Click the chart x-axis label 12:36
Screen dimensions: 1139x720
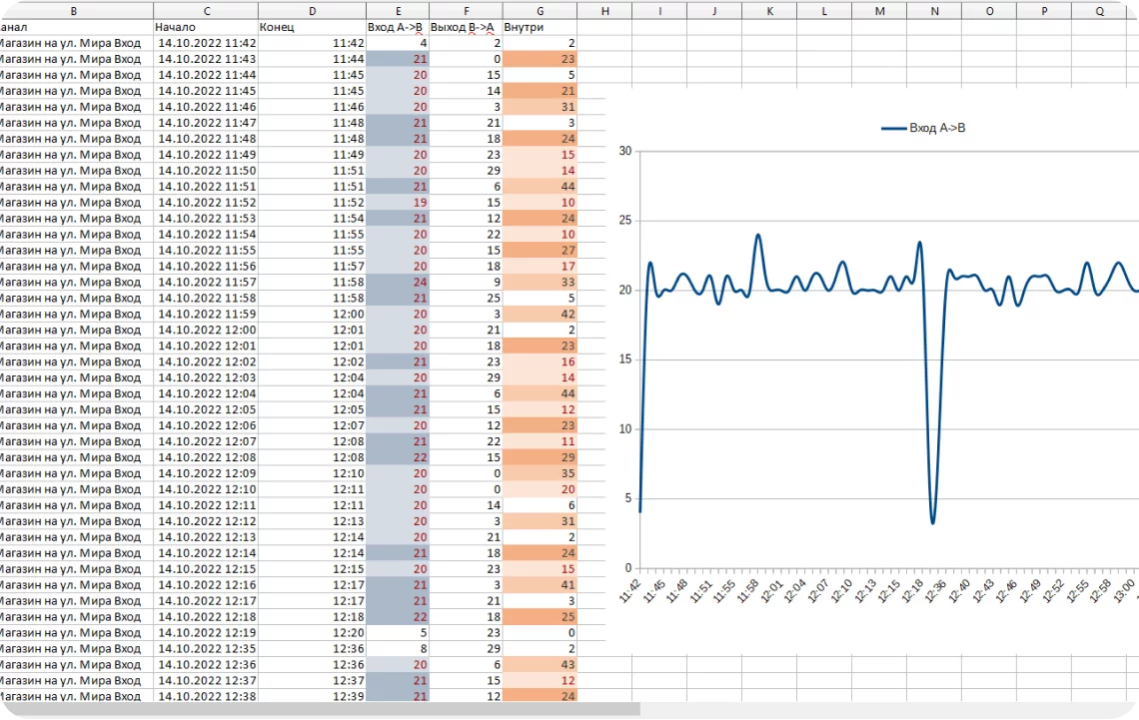[935, 591]
